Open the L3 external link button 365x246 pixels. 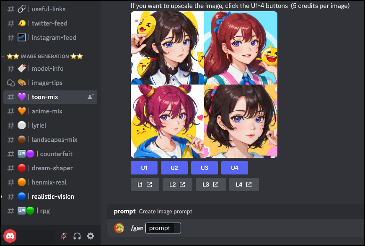point(211,184)
